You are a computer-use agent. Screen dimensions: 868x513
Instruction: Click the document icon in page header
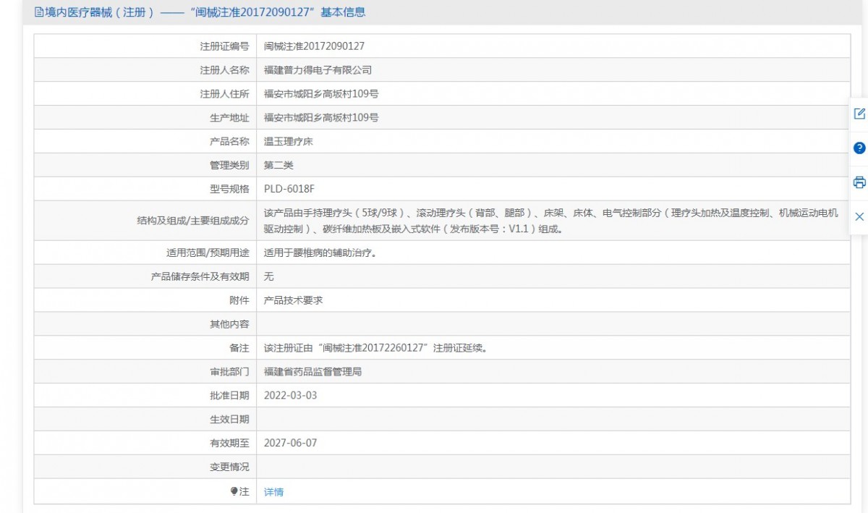point(38,12)
